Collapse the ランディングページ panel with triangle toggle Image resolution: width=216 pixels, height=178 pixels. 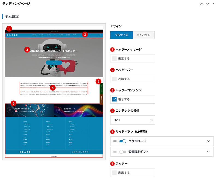pyautogui.click(x=213, y=4)
